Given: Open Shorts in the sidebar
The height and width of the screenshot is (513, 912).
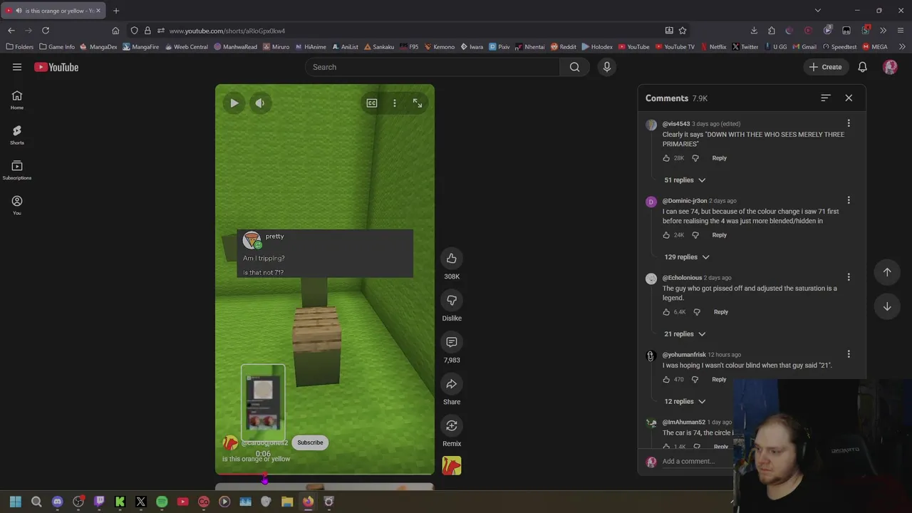Looking at the screenshot, I should pos(17,135).
